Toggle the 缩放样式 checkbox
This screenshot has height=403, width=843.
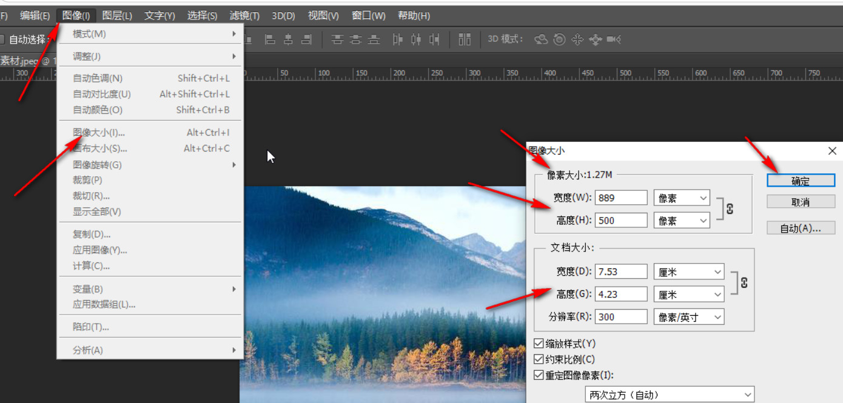pyautogui.click(x=539, y=344)
